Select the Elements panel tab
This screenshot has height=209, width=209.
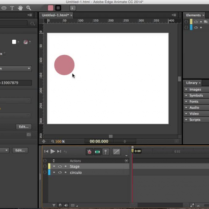pyautogui.click(x=194, y=15)
